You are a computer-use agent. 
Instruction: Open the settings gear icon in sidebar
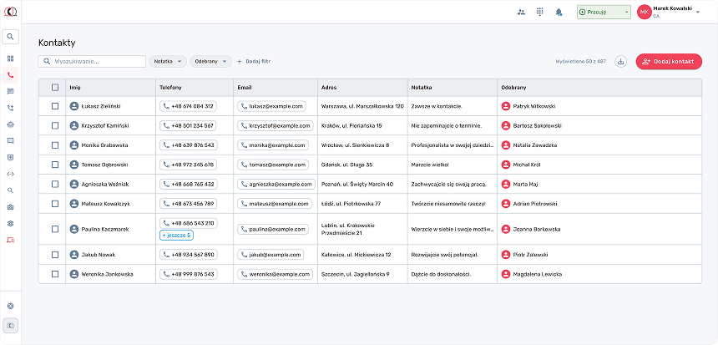[x=10, y=223]
